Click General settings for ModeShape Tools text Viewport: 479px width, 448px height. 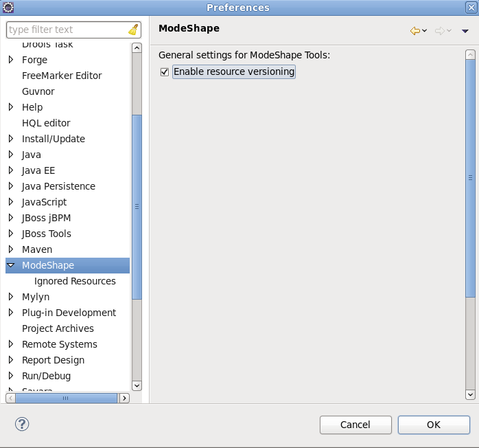pos(244,55)
